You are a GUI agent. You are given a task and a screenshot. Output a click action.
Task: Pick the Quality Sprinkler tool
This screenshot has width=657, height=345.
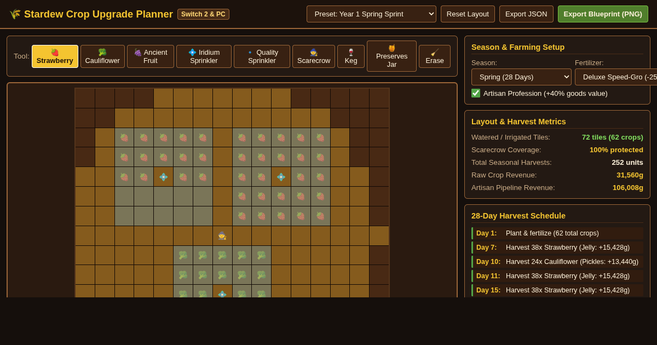(x=262, y=56)
